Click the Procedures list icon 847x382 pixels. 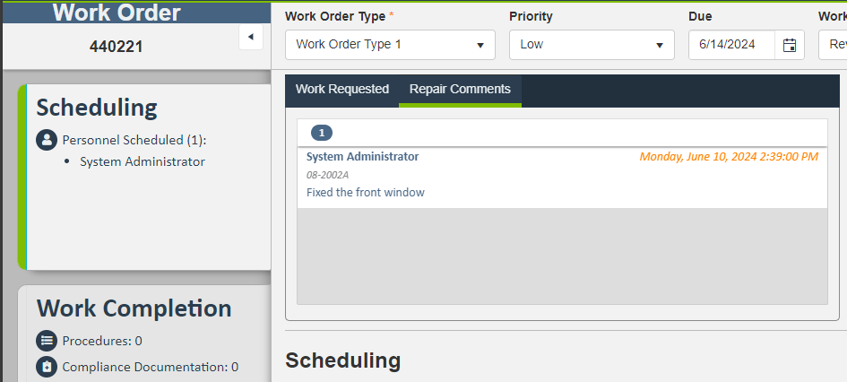(x=47, y=341)
